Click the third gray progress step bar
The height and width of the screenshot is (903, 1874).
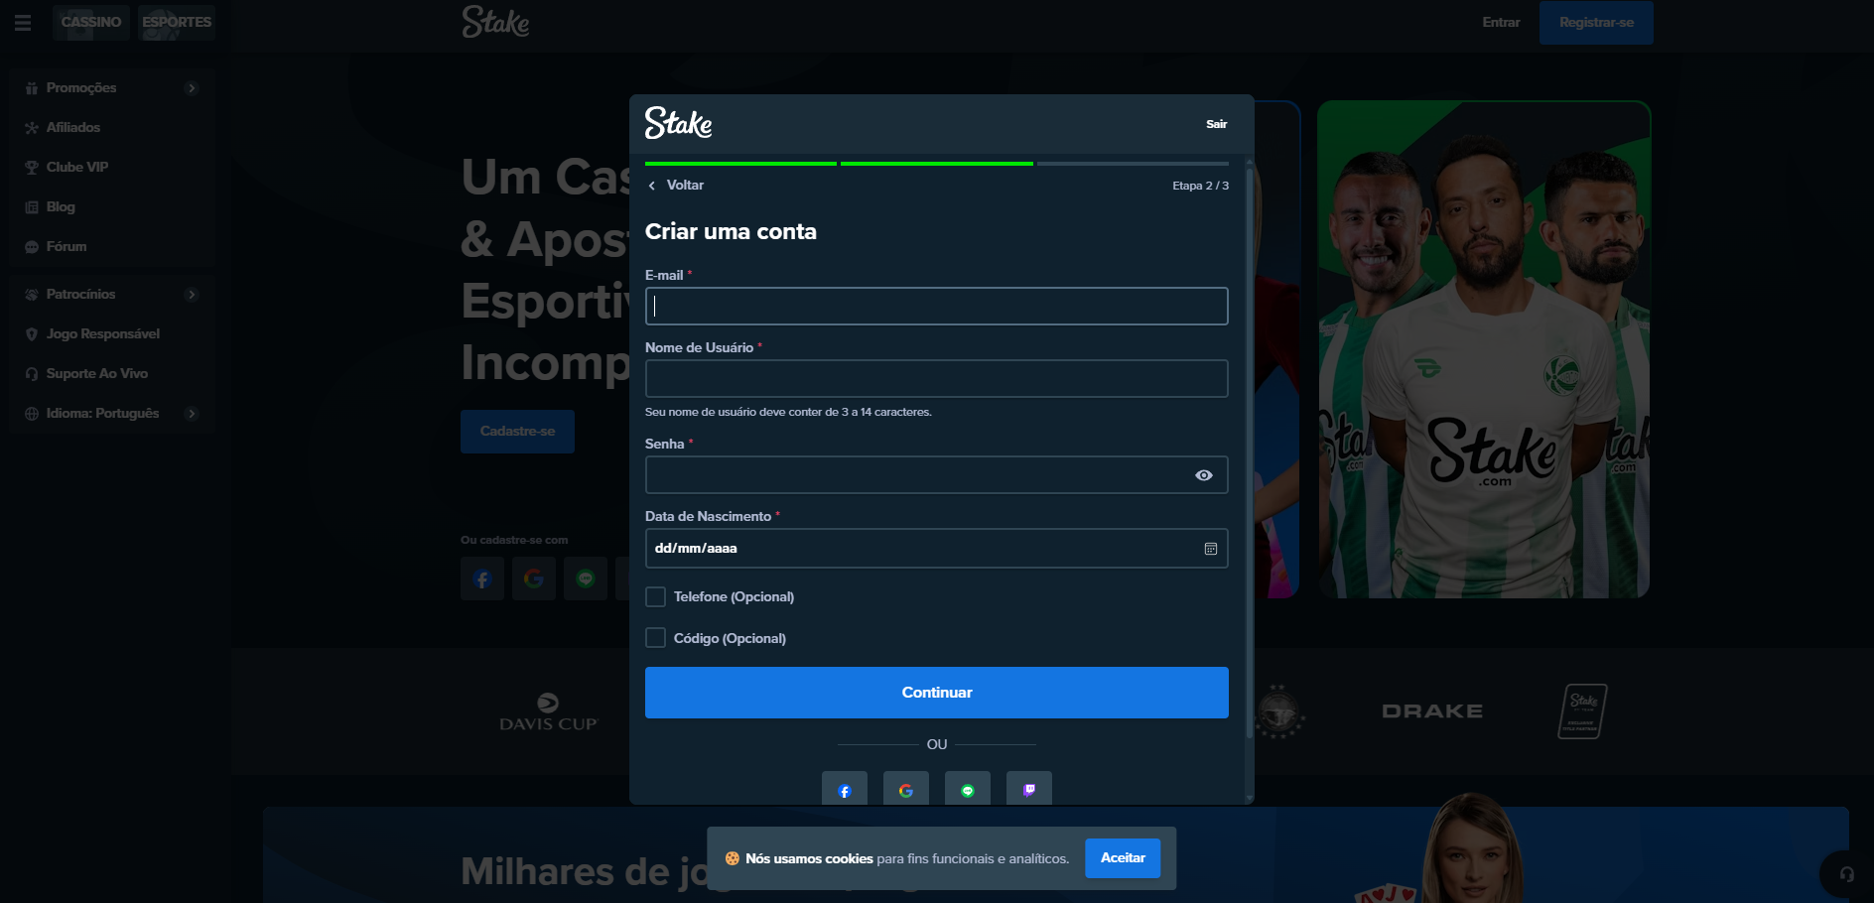pos(1133,164)
